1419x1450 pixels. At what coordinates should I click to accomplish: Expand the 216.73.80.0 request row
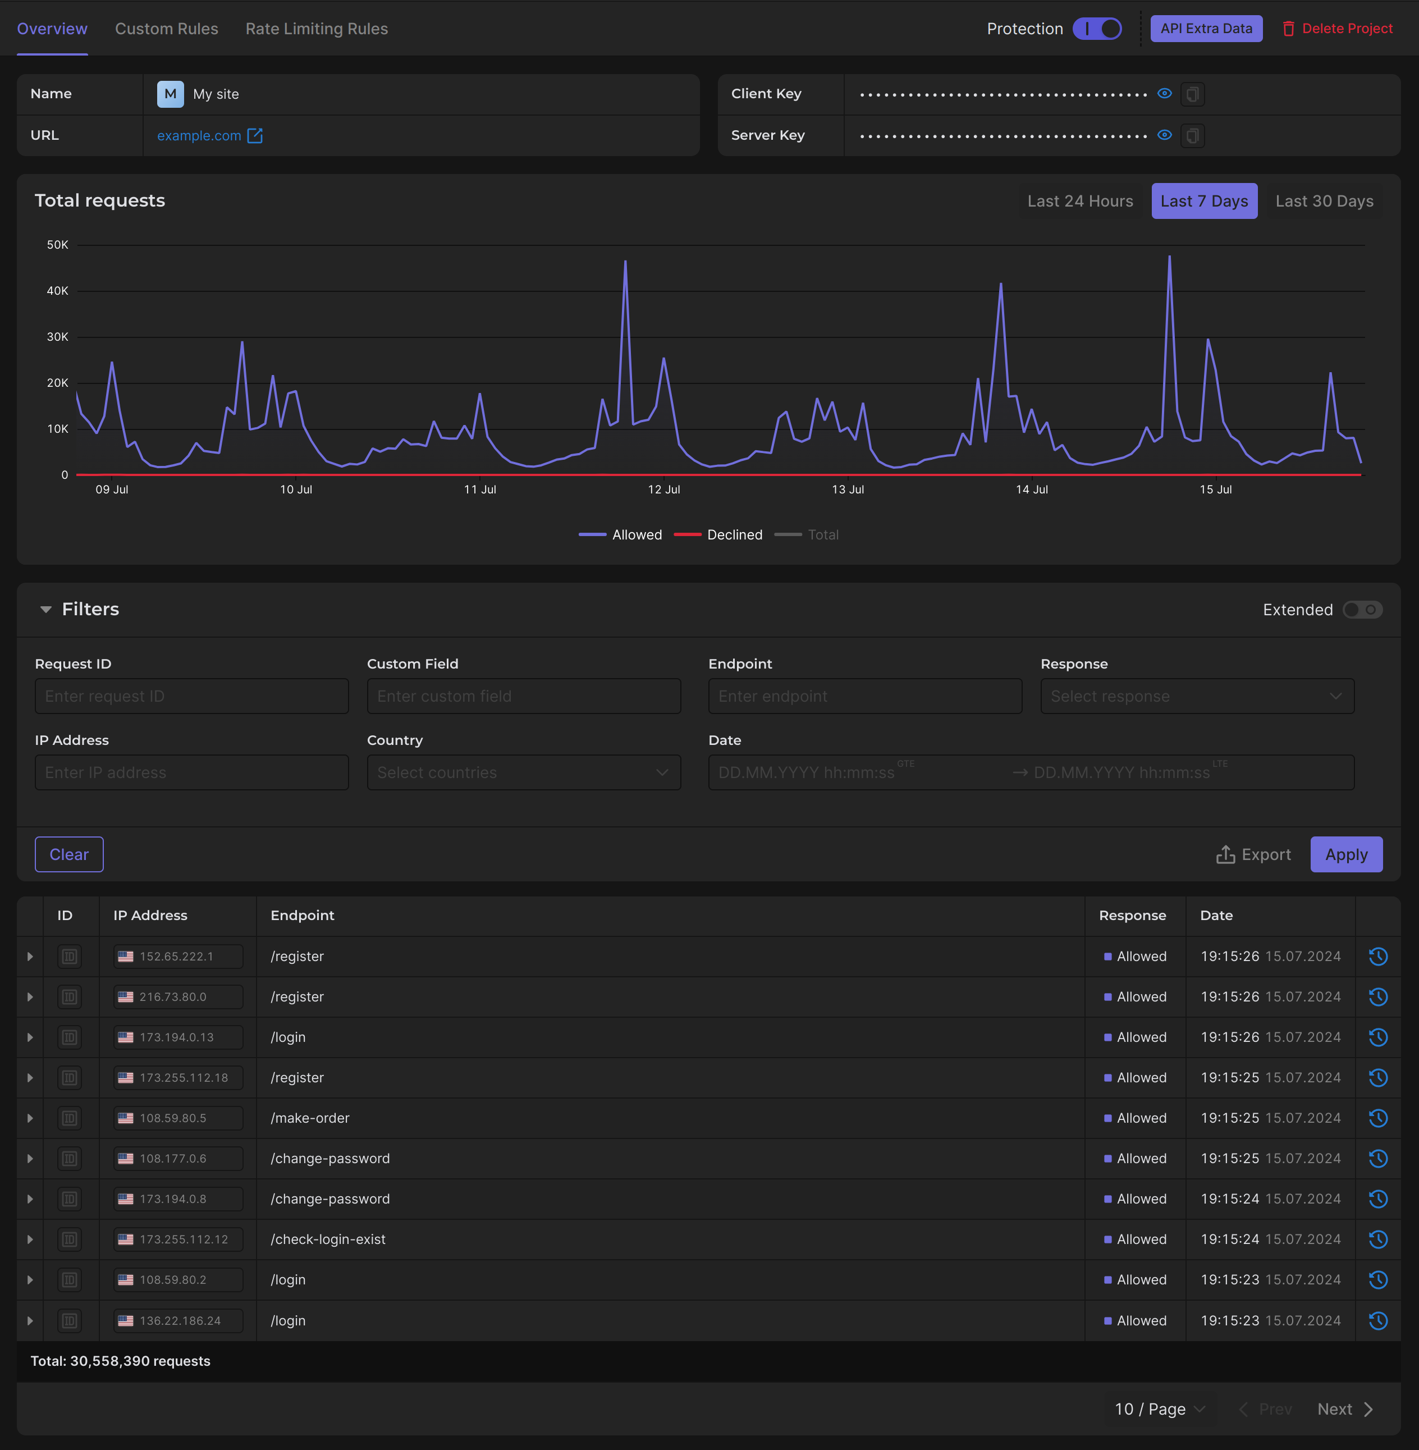30,997
